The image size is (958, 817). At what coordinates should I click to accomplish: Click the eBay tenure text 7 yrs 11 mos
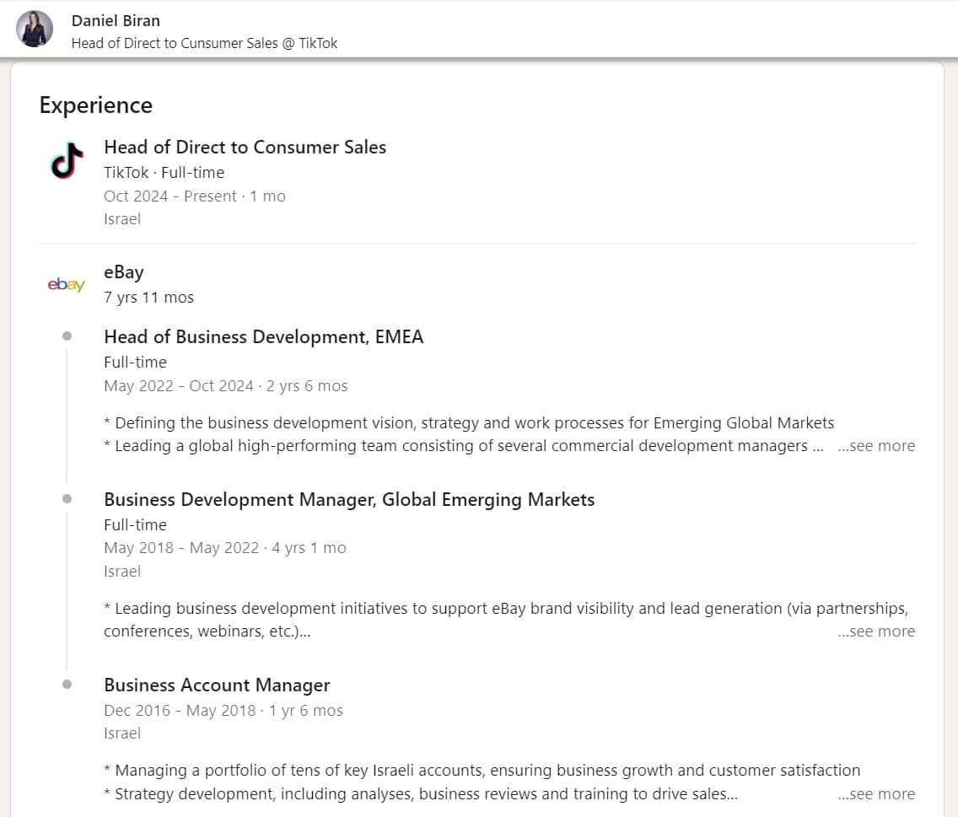pos(148,298)
